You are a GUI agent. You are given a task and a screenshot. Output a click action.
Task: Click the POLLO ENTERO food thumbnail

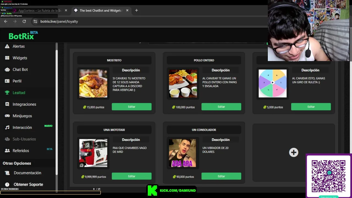[183, 83]
